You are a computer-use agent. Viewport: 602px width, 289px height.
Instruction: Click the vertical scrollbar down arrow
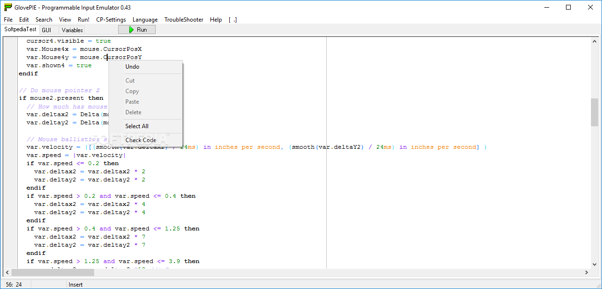[595, 264]
